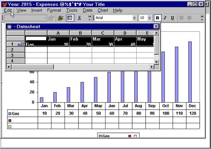Click datasheet scroll down arrow
This screenshot has height=149, width=211.
point(156,62)
